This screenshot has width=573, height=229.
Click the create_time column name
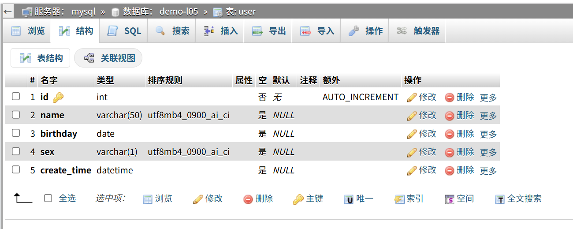tap(66, 170)
